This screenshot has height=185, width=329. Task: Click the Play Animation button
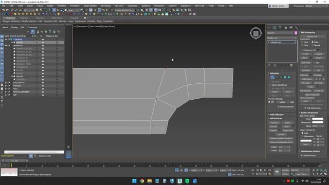261,170
